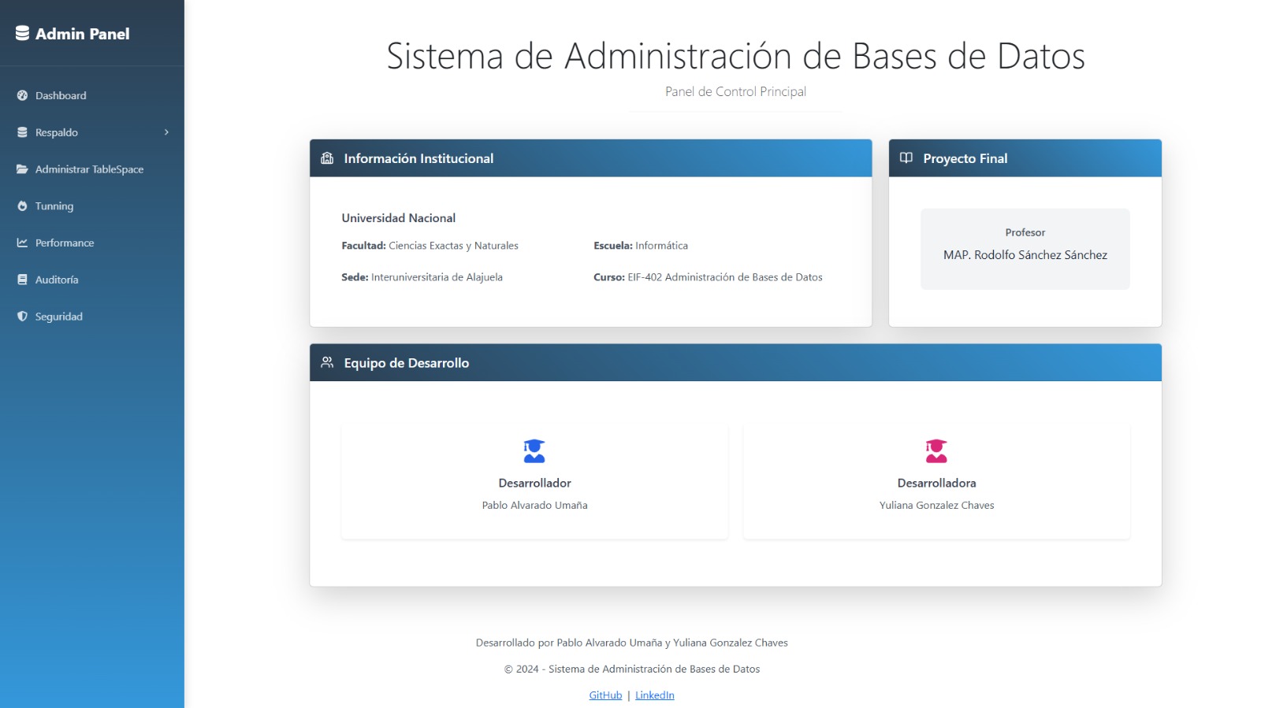This screenshot has width=1261, height=708.
Task: Click the Respaldo database icon
Action: click(x=22, y=132)
